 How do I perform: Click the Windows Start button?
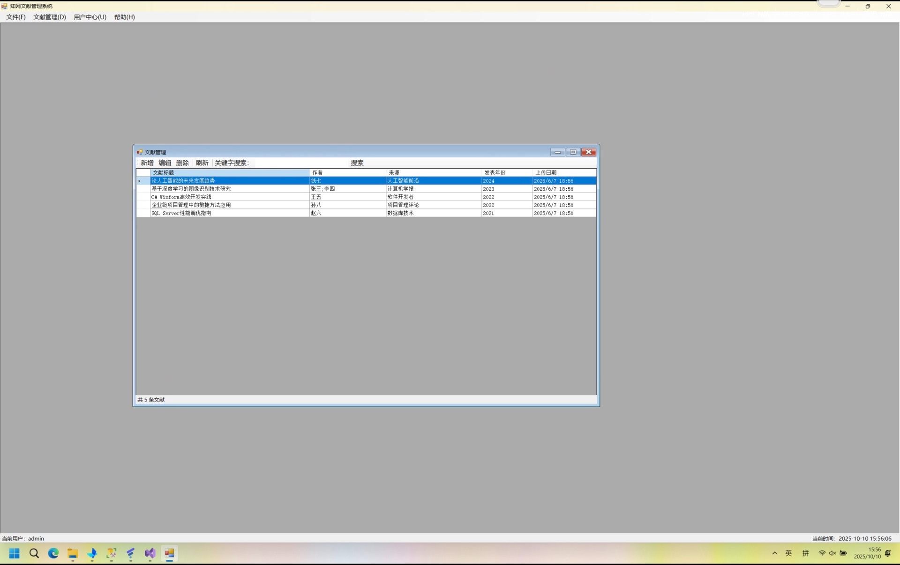point(15,553)
